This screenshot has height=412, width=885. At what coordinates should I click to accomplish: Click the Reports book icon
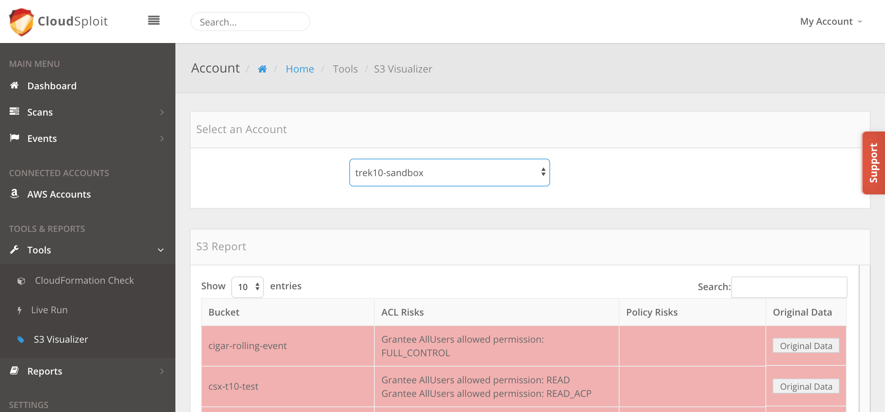click(x=14, y=371)
